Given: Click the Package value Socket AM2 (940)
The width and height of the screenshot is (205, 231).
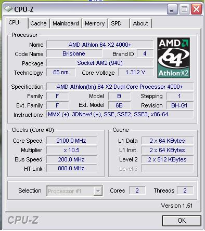Looking at the screenshot, I should tap(100, 63).
